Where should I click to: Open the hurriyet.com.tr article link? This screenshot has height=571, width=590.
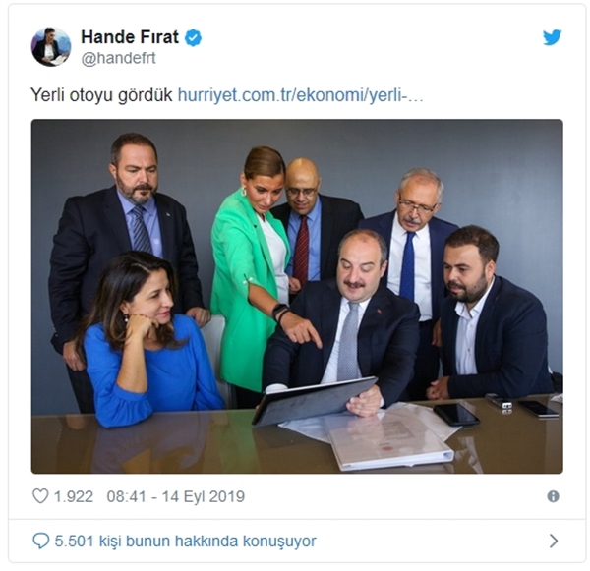pyautogui.click(x=300, y=95)
